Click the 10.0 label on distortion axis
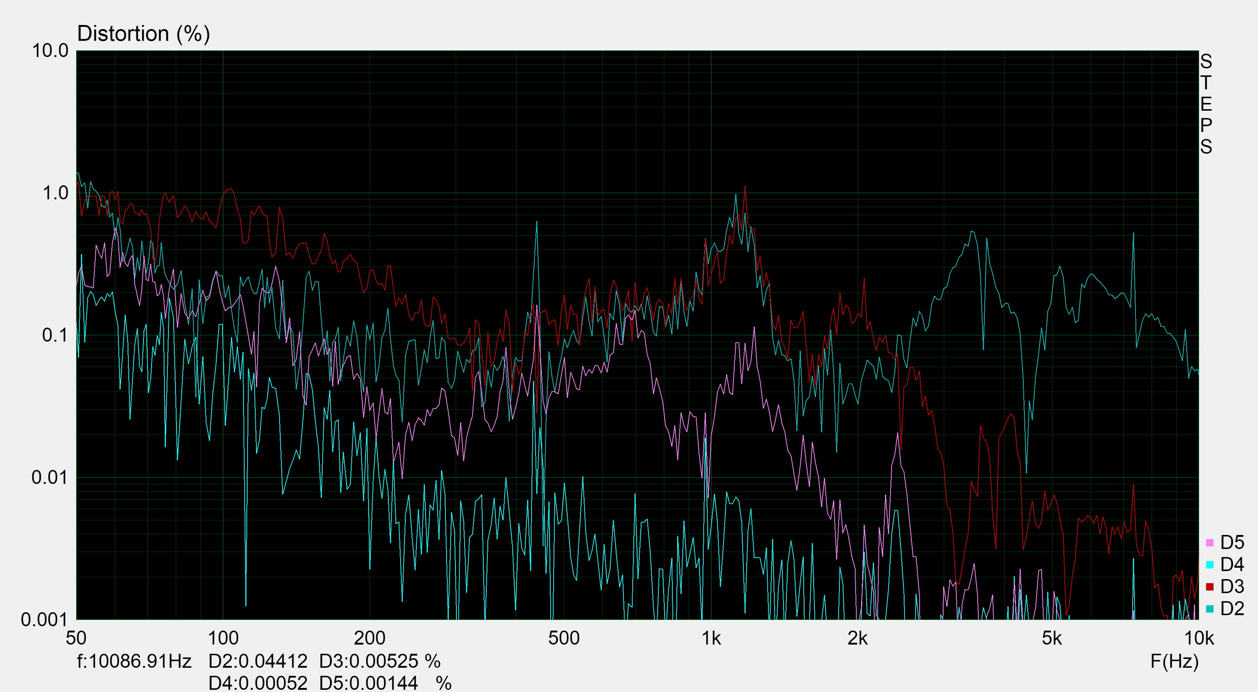Image resolution: width=1258 pixels, height=692 pixels. (x=50, y=51)
